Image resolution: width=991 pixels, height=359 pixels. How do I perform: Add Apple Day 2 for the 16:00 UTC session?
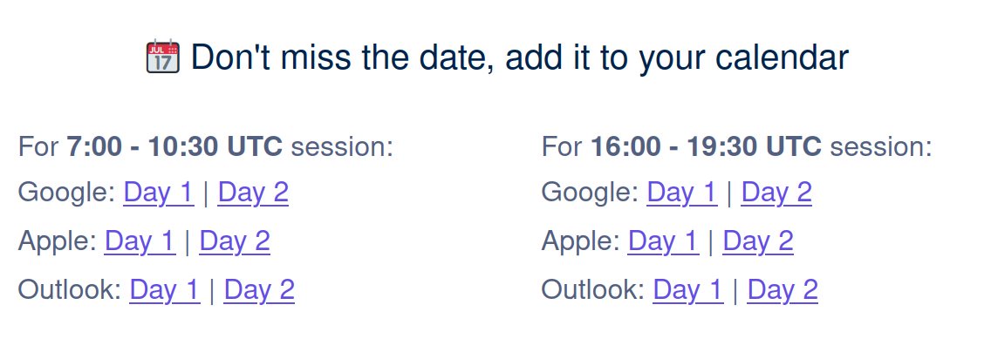pyautogui.click(x=758, y=241)
